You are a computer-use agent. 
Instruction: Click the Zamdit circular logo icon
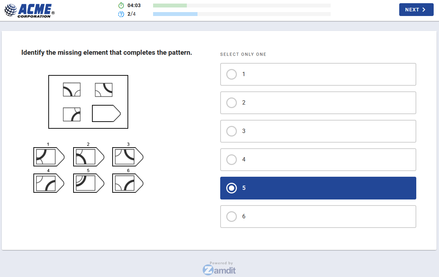point(207,270)
